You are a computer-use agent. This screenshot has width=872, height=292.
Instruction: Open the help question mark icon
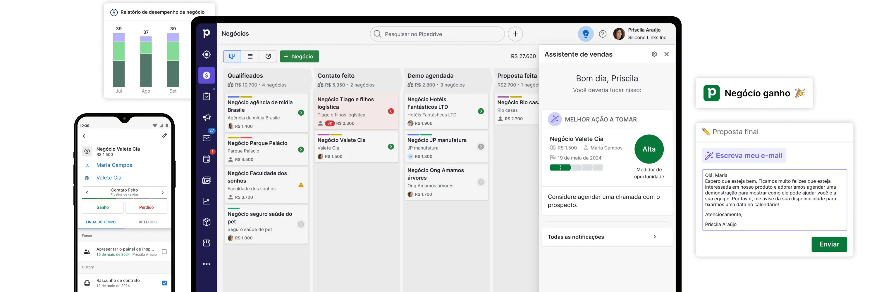(603, 34)
